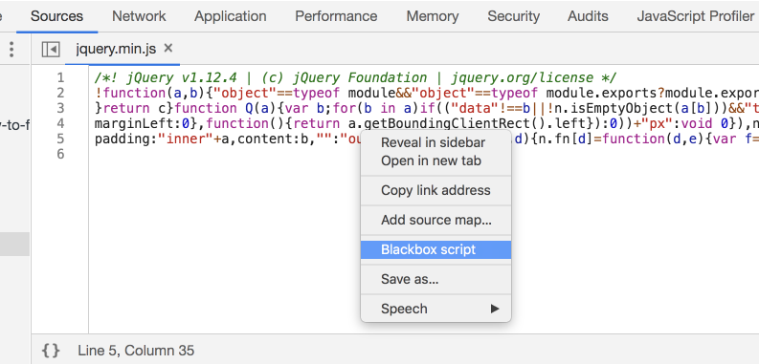
Task: Select the jquery.min.js editor tab
Action: [x=116, y=49]
